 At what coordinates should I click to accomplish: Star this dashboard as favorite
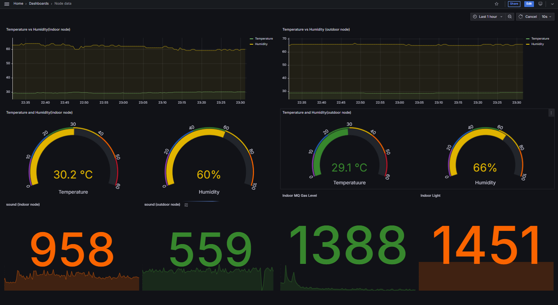click(496, 4)
